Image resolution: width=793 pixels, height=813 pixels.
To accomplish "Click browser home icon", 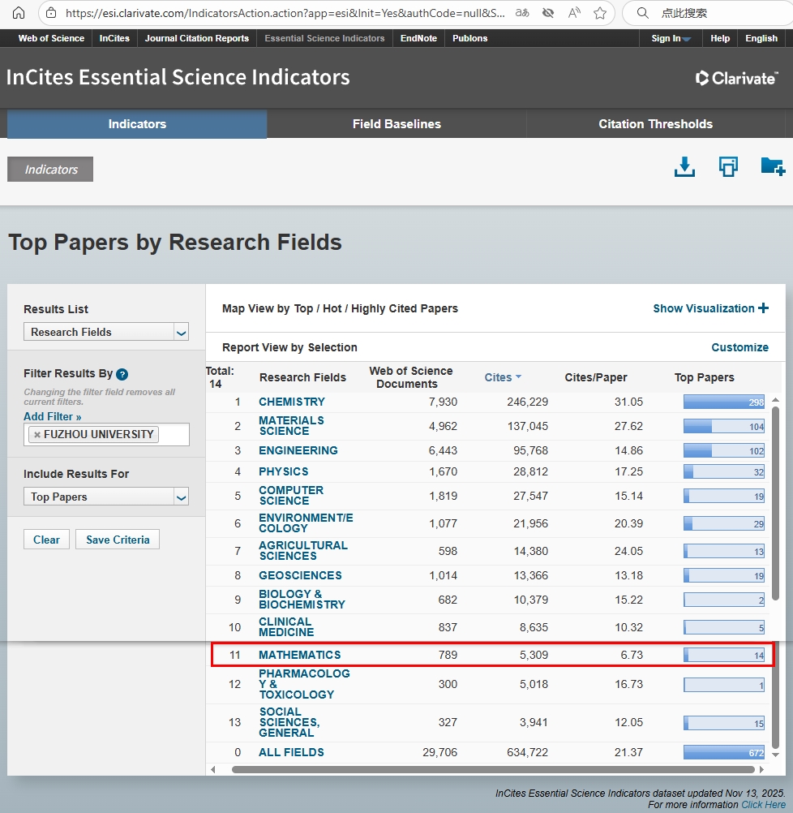I will coord(18,13).
